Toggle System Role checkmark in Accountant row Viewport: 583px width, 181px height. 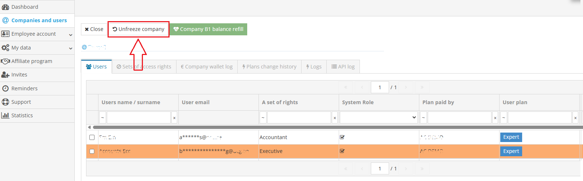[x=342, y=137]
